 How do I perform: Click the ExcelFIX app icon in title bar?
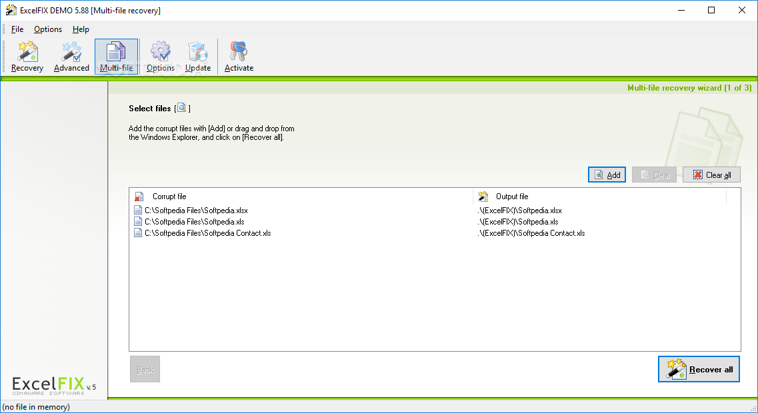[11, 10]
